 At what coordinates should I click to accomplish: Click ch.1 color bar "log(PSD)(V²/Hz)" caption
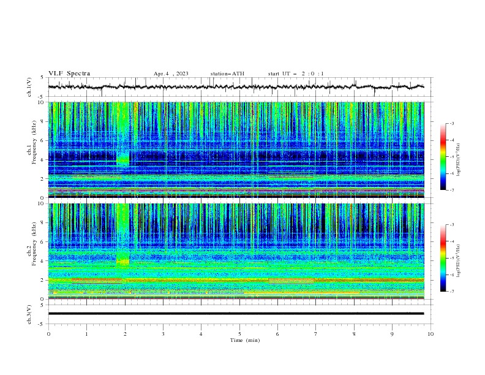coord(459,160)
